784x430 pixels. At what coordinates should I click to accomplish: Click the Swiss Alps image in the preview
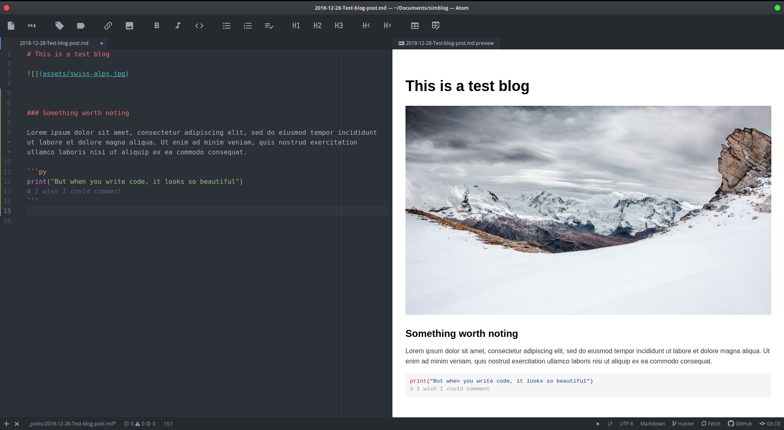(x=588, y=210)
